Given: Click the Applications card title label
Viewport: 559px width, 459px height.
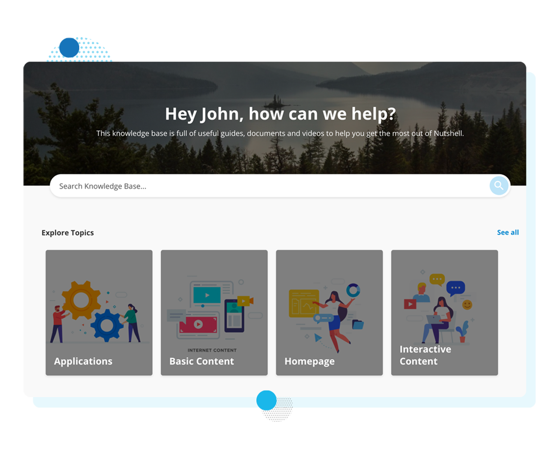Looking at the screenshot, I should pyautogui.click(x=83, y=361).
